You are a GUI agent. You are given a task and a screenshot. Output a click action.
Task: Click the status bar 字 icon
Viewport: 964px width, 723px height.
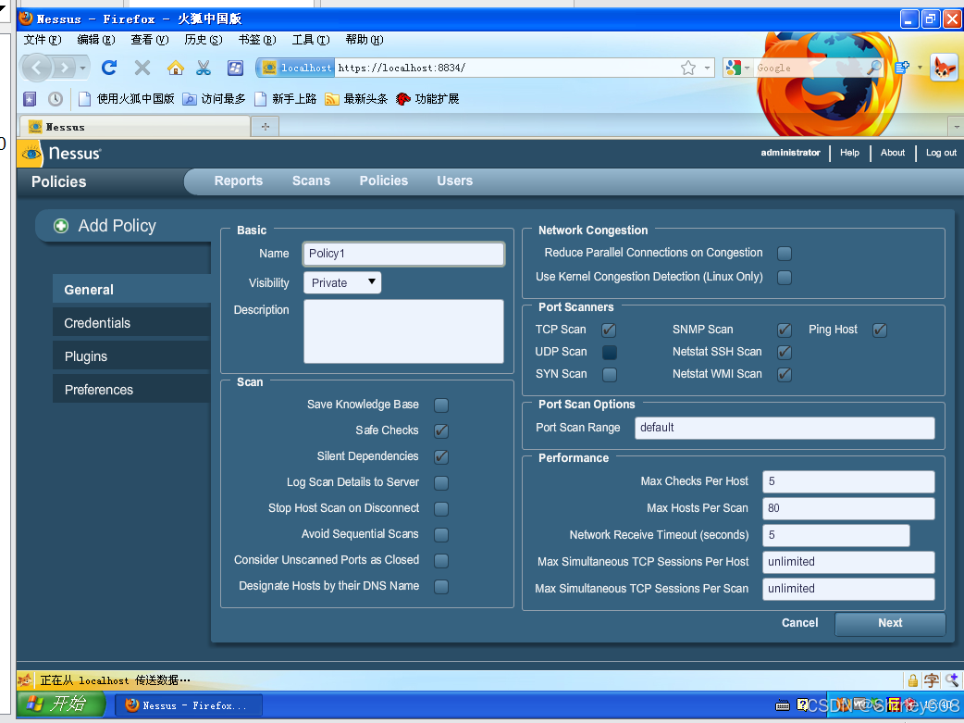coord(932,679)
